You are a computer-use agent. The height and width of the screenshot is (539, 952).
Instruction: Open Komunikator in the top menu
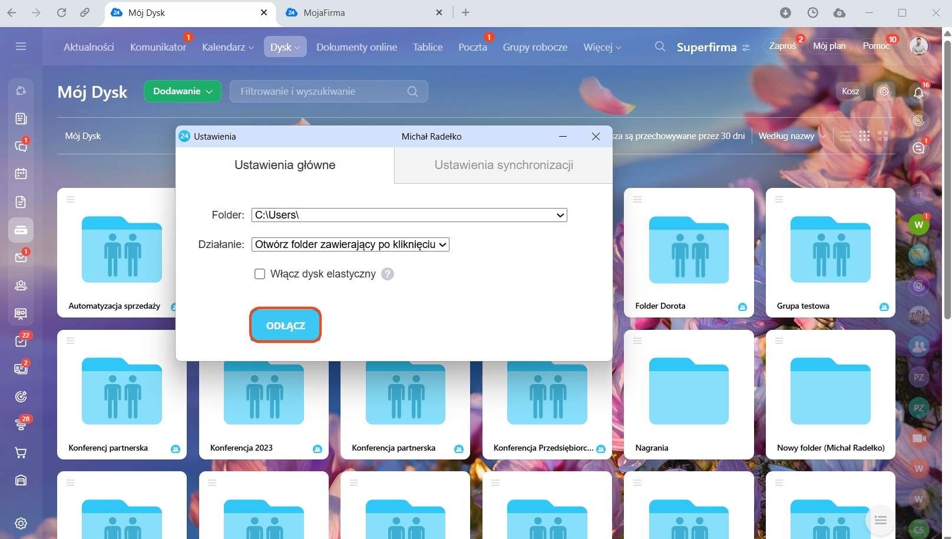tap(158, 47)
